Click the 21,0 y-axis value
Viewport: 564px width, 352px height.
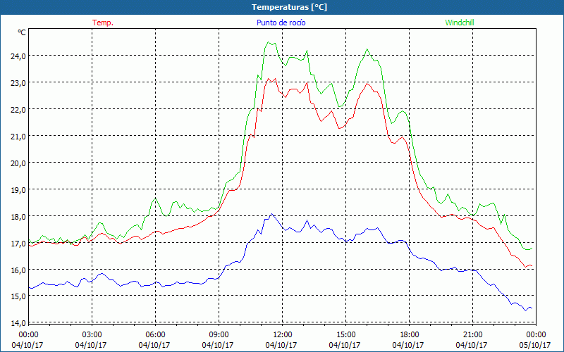point(18,137)
